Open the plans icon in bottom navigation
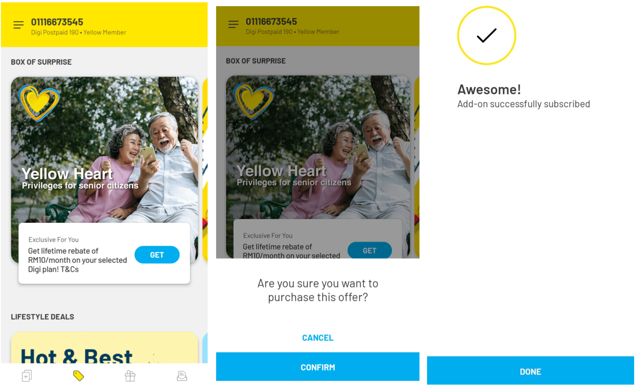The width and height of the screenshot is (637, 387). click(x=27, y=376)
